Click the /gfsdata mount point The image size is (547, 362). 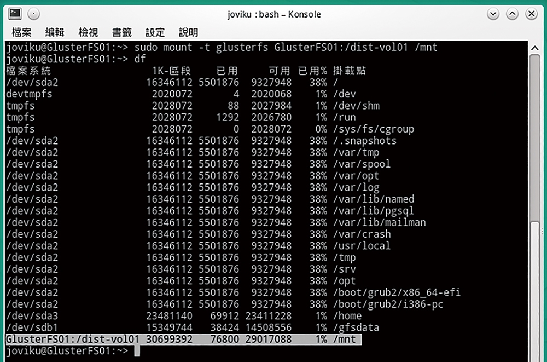point(356,327)
